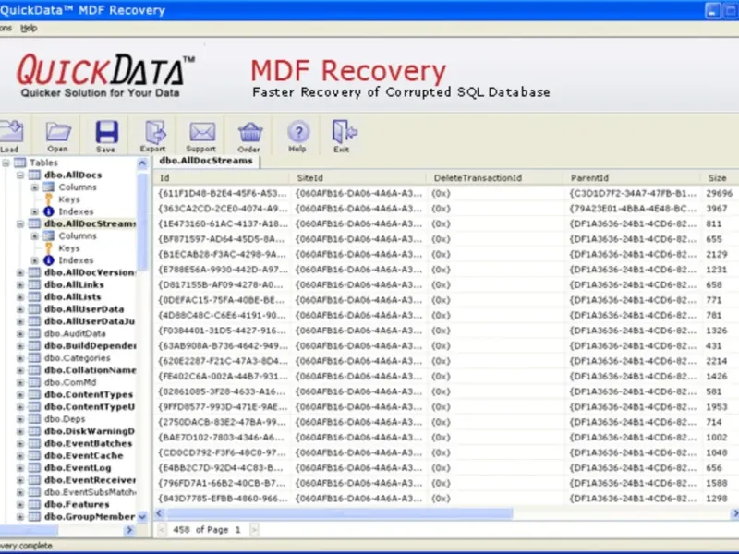This screenshot has width=739, height=554.
Task: Click the Help question mark icon
Action: [298, 132]
